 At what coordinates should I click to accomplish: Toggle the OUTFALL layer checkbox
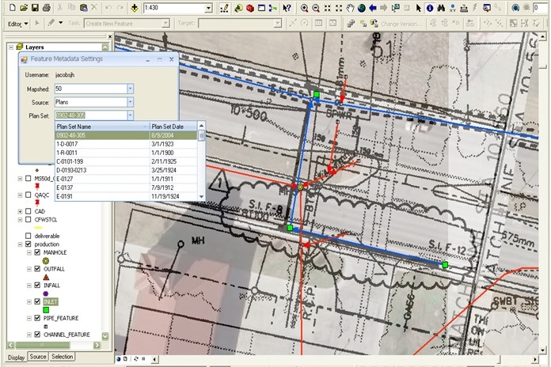point(37,269)
